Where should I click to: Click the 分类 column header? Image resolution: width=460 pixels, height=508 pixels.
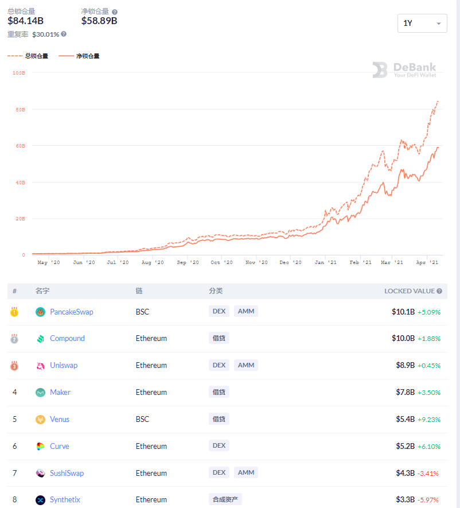click(216, 291)
